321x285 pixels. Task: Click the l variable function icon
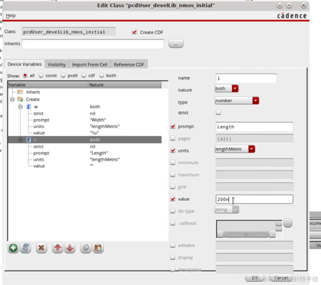[28, 140]
